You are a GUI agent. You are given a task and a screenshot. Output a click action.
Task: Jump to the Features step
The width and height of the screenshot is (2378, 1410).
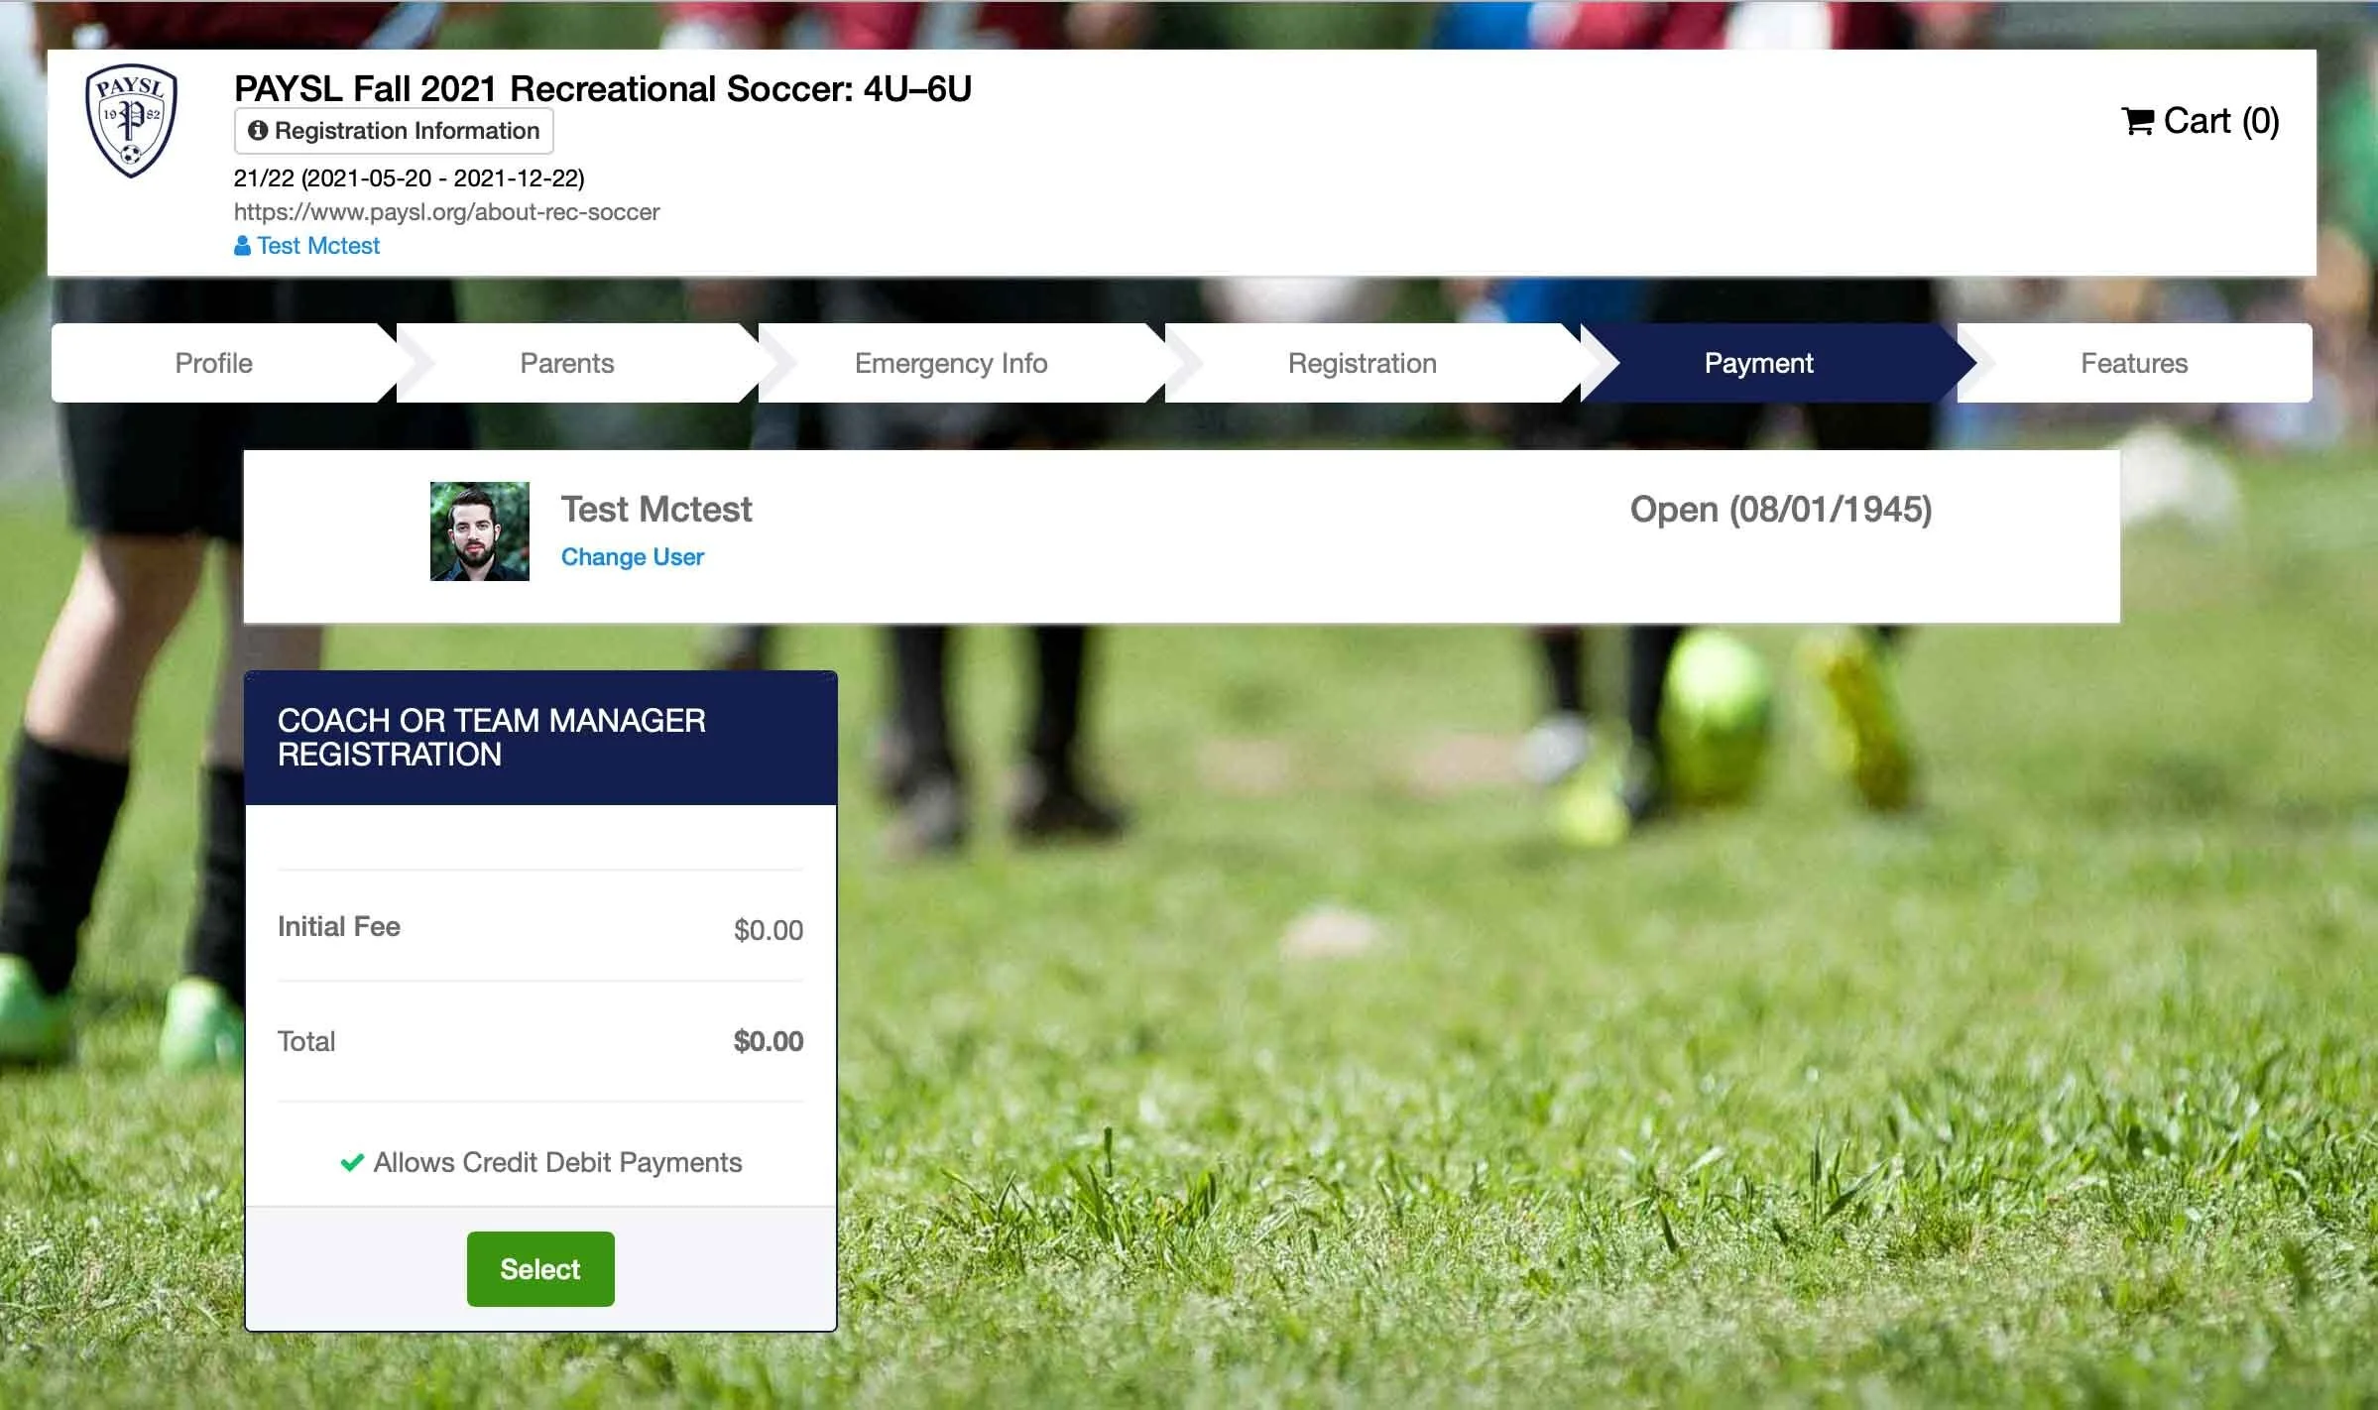tap(2134, 363)
